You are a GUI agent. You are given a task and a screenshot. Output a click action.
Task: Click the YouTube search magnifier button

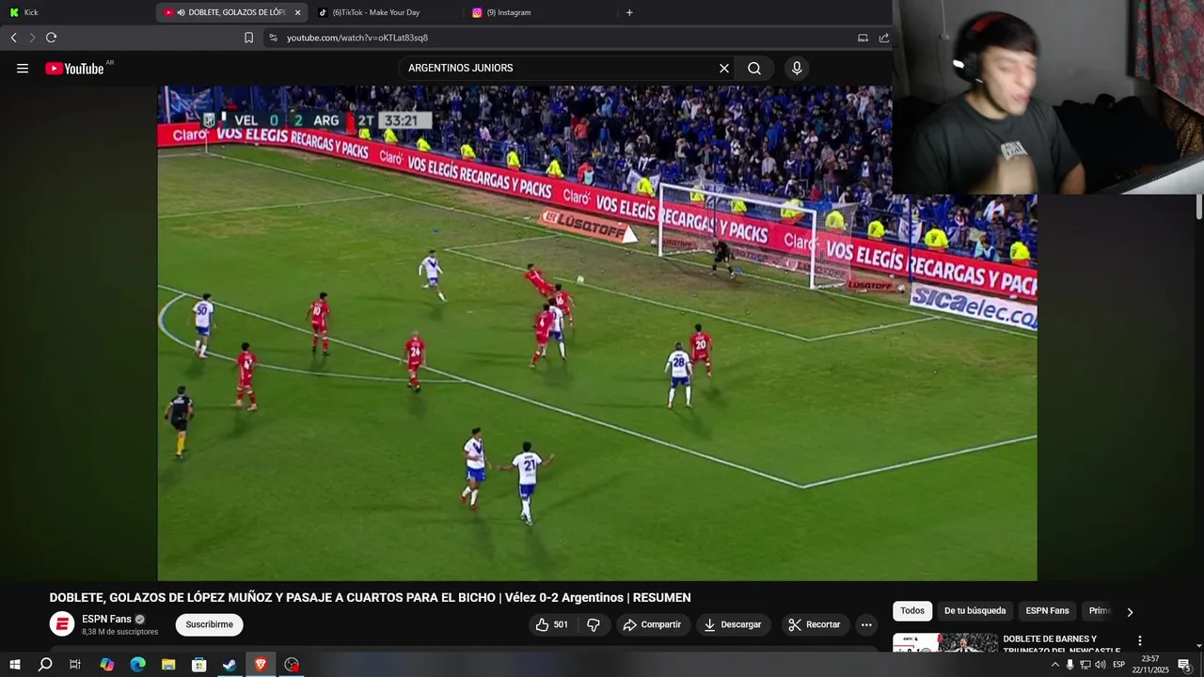point(754,69)
